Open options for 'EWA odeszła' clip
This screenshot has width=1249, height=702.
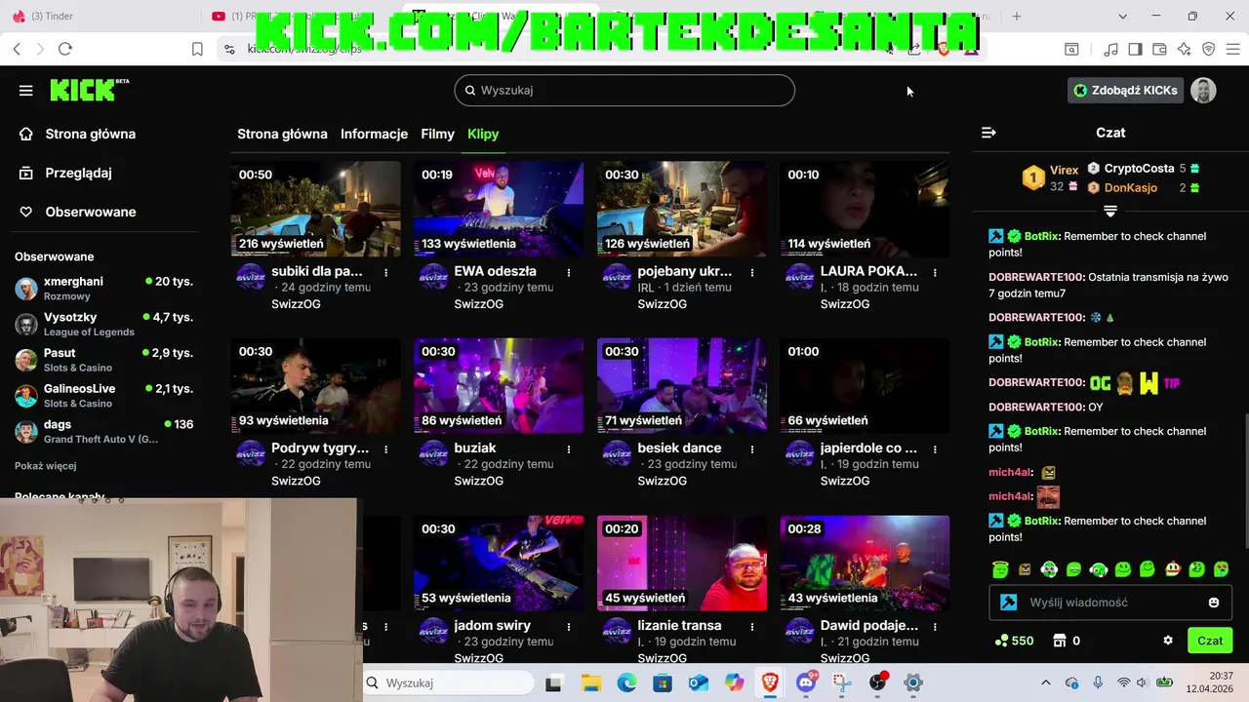(569, 273)
